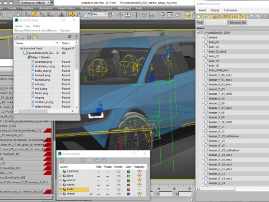The width and height of the screenshot is (269, 202).
Task: Open the Graph Editors menu
Action: (x=66, y=8)
